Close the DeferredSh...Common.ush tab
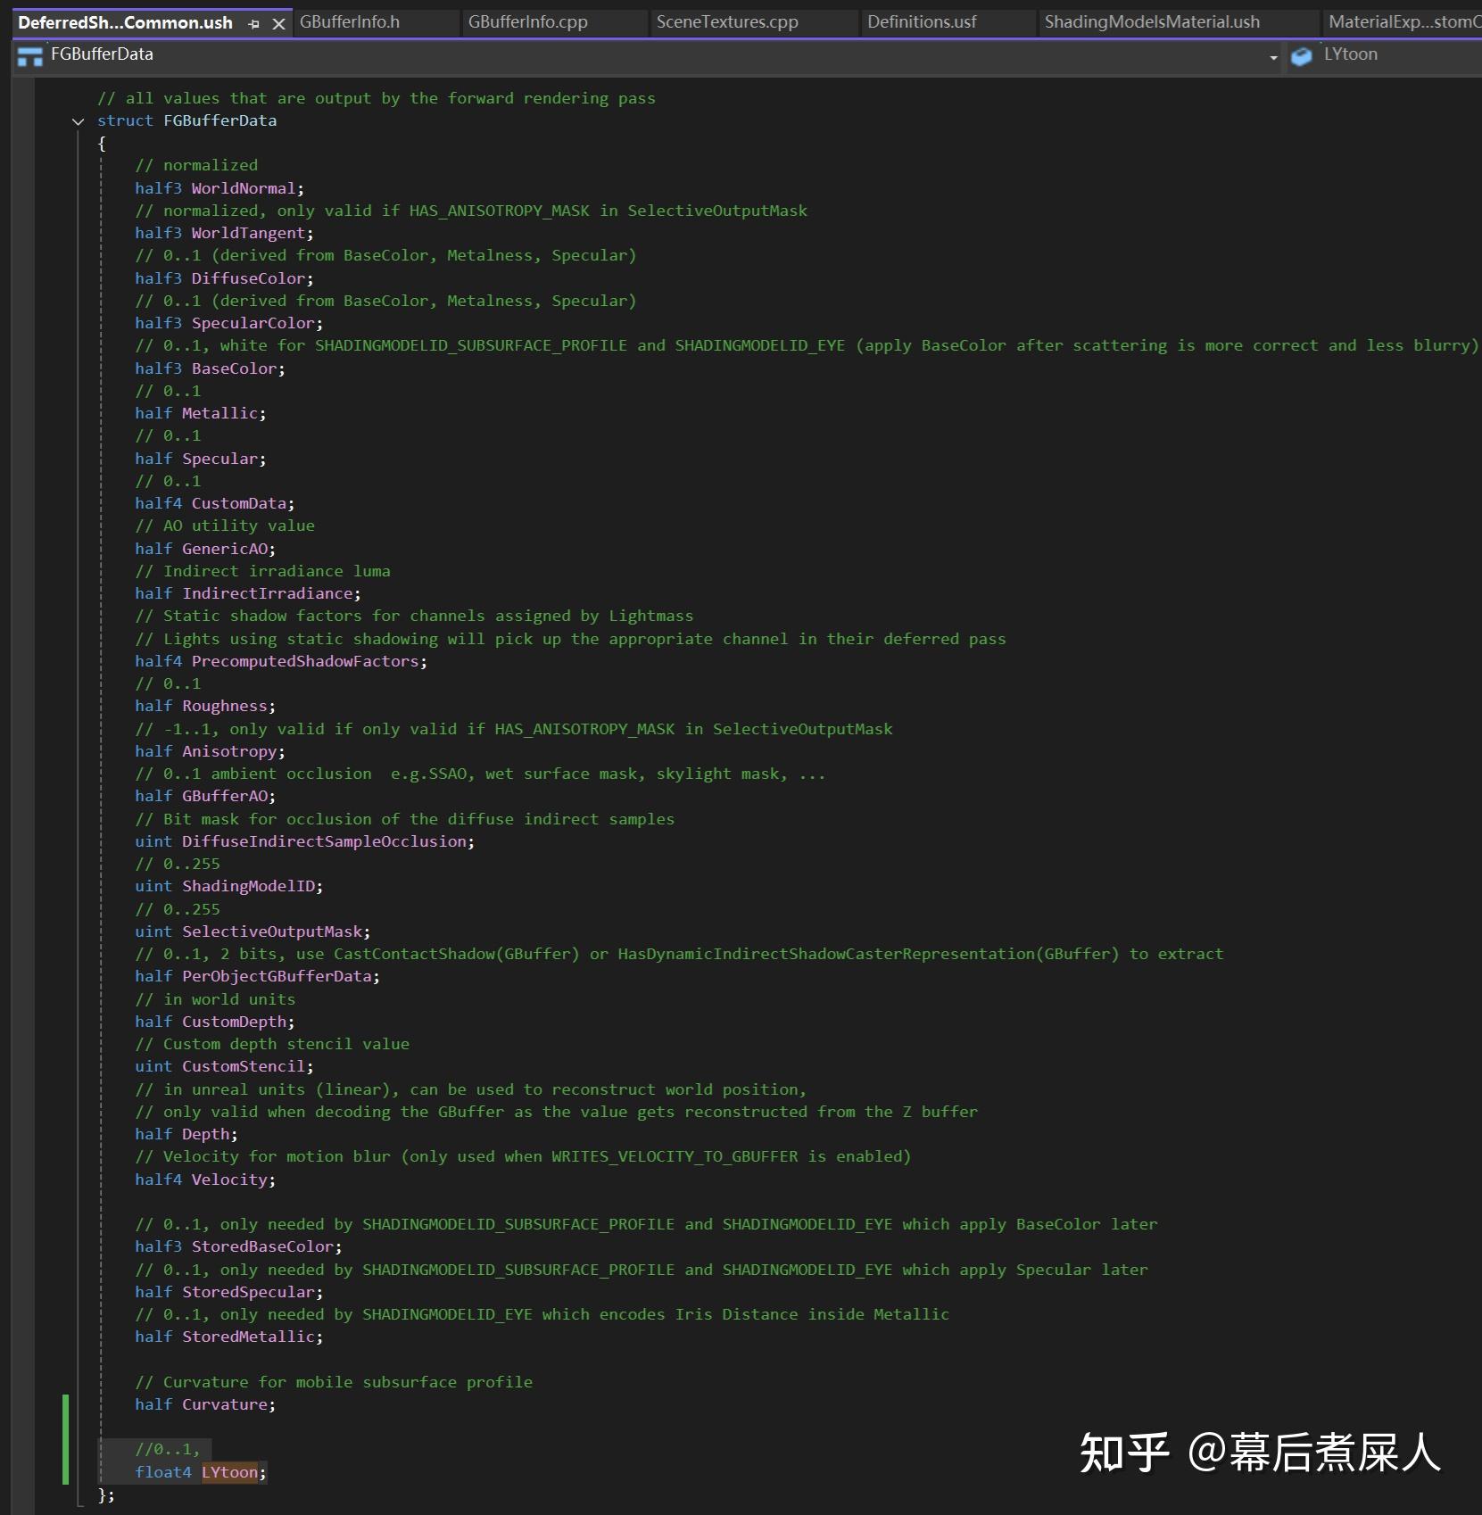The width and height of the screenshot is (1482, 1515). (277, 22)
